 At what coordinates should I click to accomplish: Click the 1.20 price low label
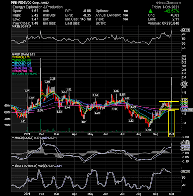coord(97,113)
